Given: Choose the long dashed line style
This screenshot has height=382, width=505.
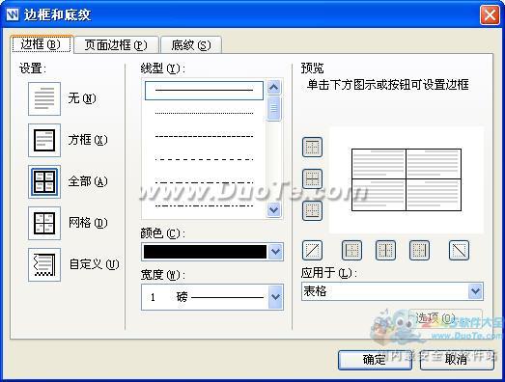Looking at the screenshot, I should (204, 159).
